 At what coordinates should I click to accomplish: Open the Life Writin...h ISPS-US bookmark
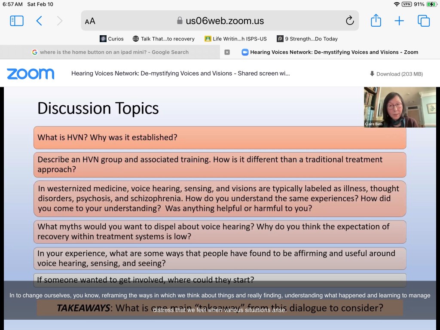click(235, 39)
